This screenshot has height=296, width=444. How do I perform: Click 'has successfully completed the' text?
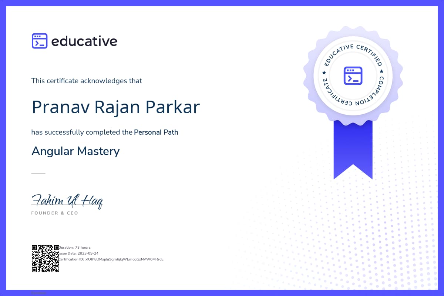click(x=82, y=132)
